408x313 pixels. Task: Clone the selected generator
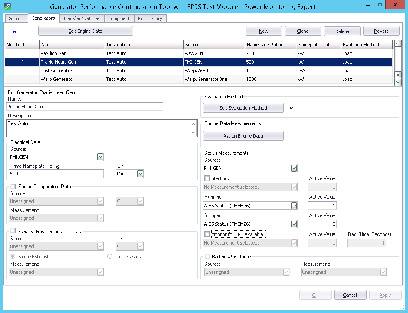tap(303, 31)
